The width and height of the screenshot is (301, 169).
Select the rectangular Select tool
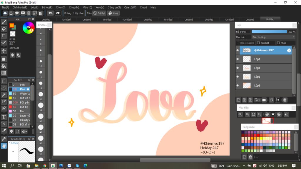click(4, 81)
